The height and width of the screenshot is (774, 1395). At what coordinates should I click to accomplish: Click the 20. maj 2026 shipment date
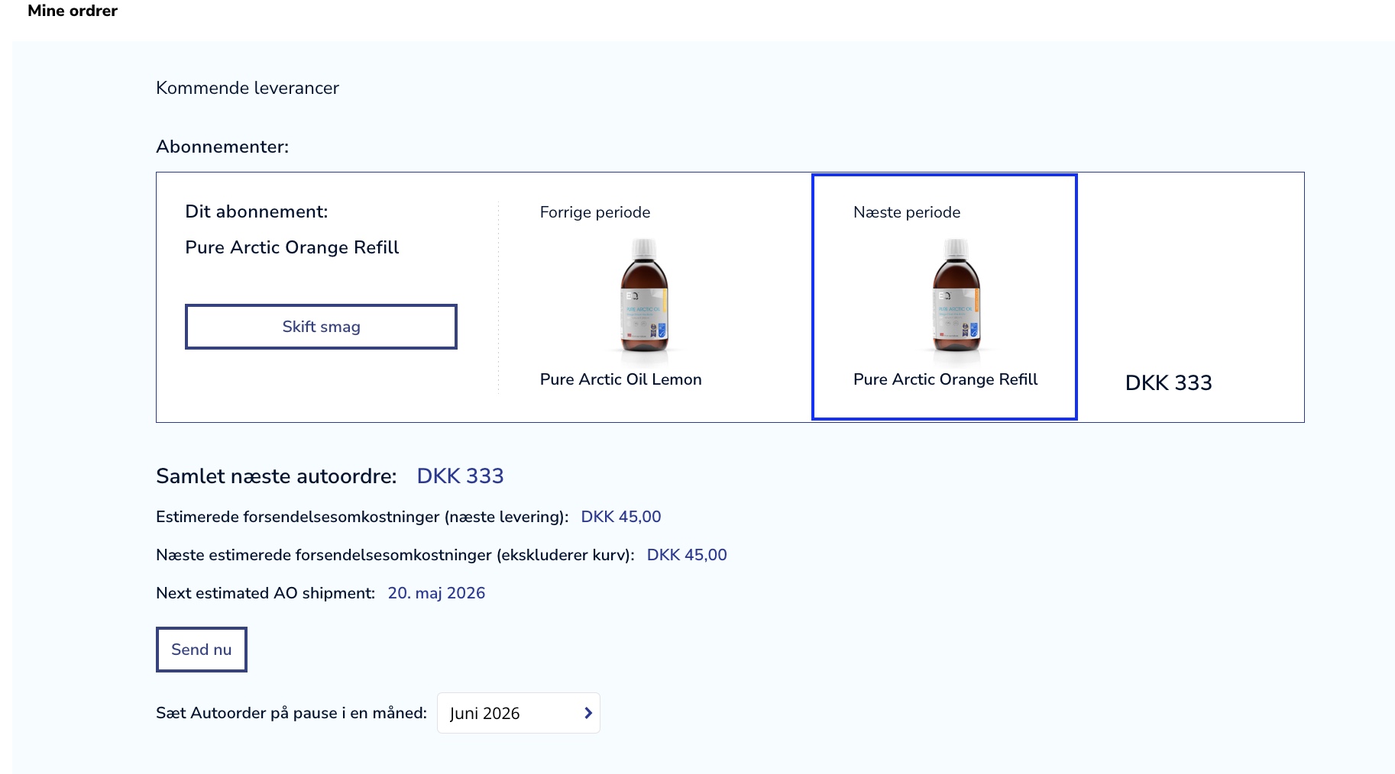pos(436,593)
